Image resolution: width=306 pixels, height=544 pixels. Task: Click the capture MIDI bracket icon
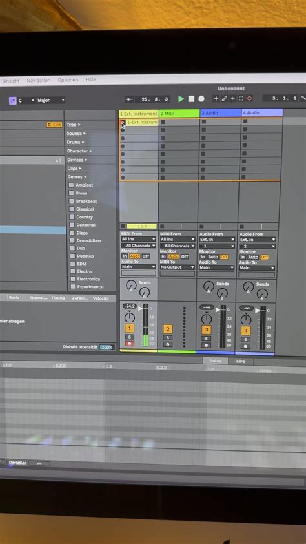(x=241, y=99)
